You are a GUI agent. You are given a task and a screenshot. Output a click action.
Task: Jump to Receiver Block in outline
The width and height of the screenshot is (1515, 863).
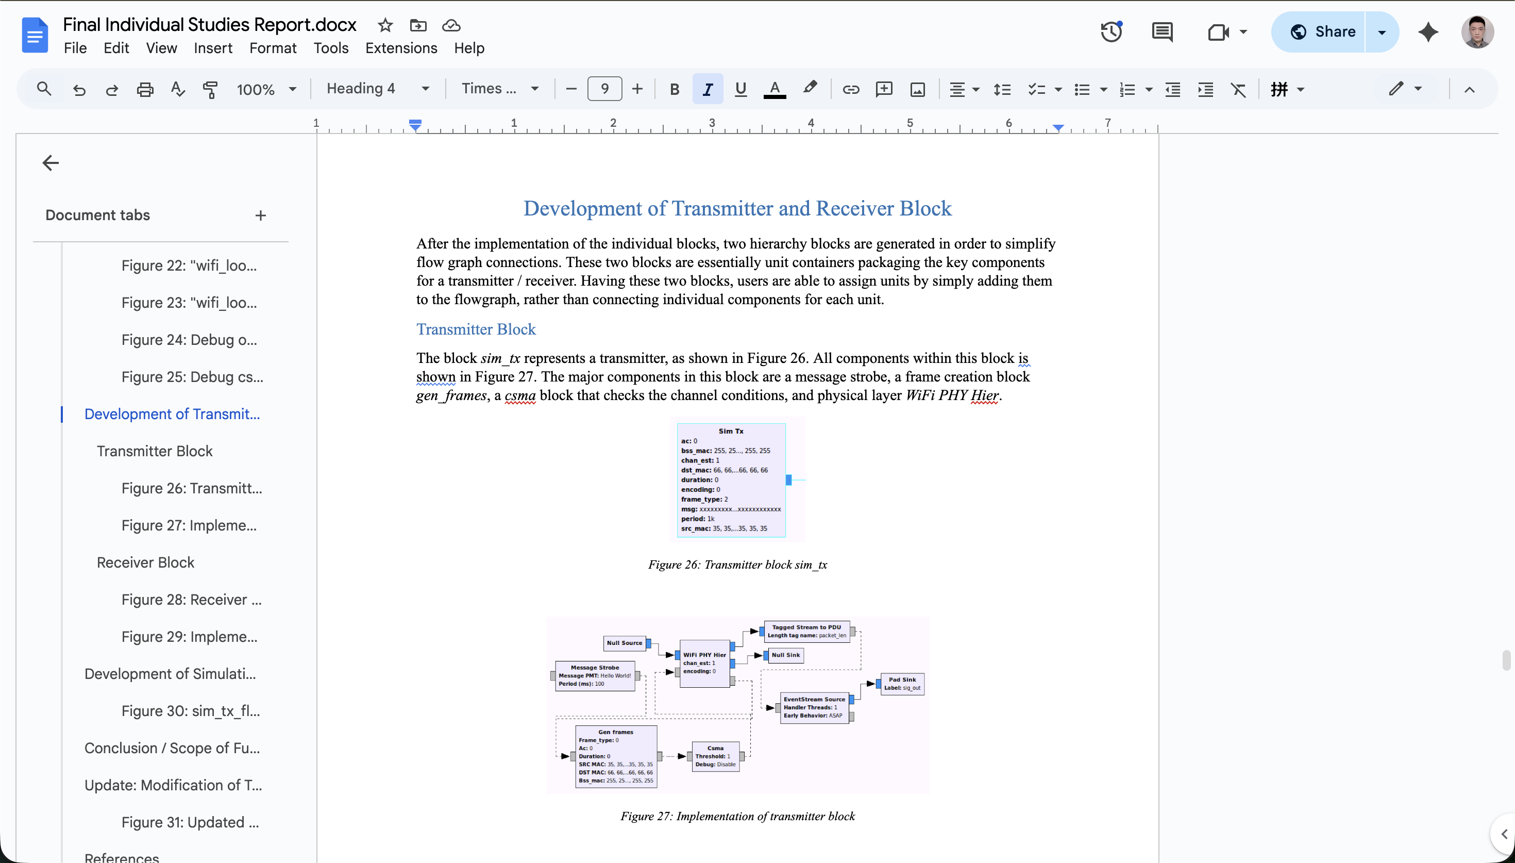[x=145, y=562]
